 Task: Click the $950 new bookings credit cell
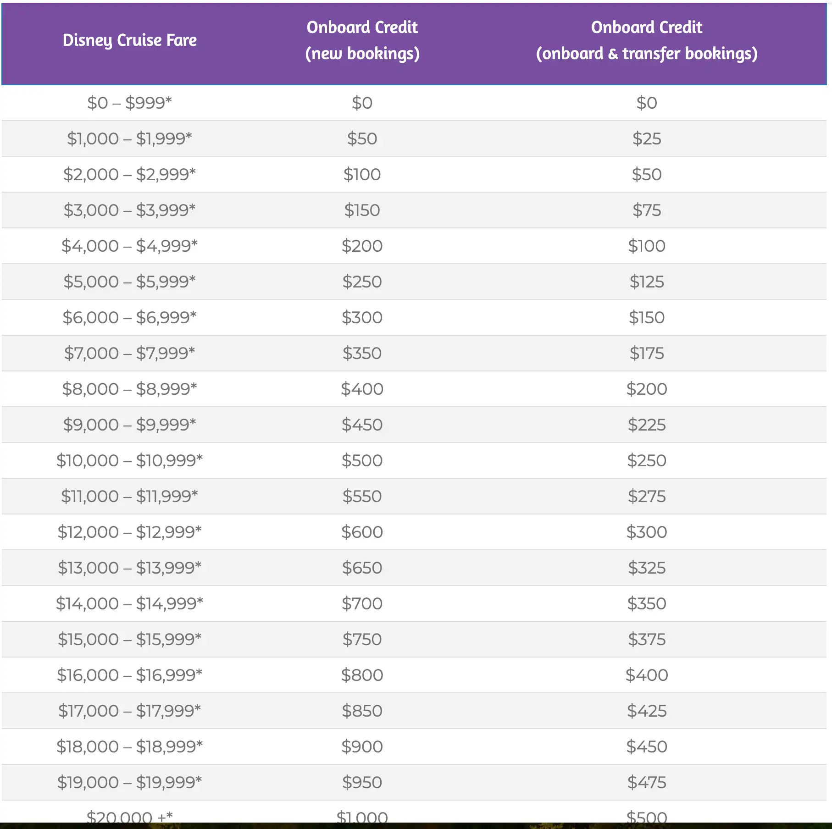pyautogui.click(x=362, y=782)
